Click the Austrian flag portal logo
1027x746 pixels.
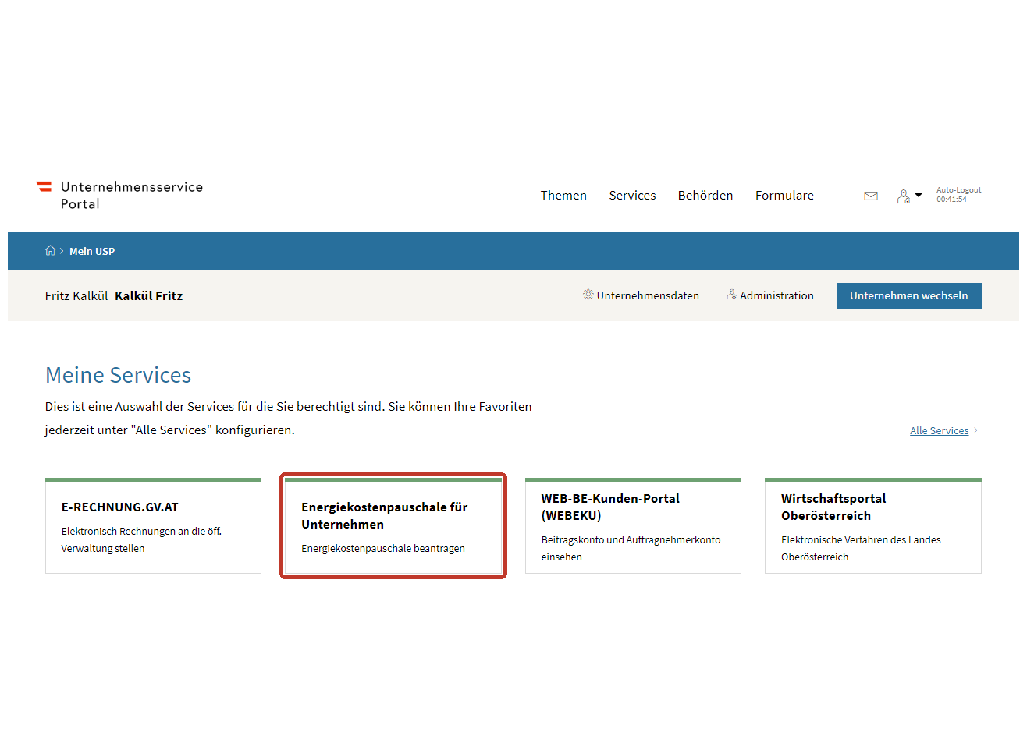[44, 186]
